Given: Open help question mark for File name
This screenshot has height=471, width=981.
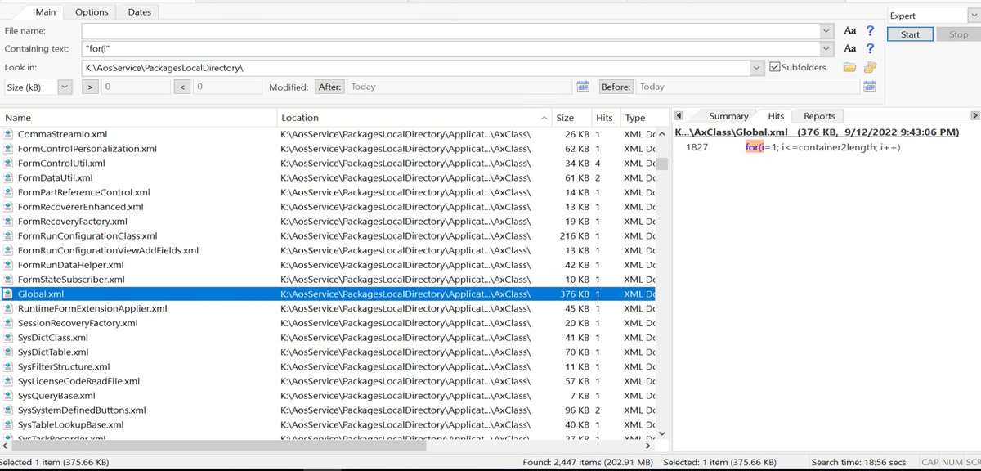Looking at the screenshot, I should [871, 30].
